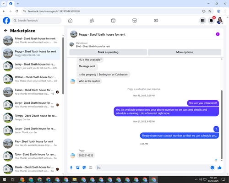229x183 pixels.
Task: Click Mark as pending button
Action: pyautogui.click(x=108, y=52)
